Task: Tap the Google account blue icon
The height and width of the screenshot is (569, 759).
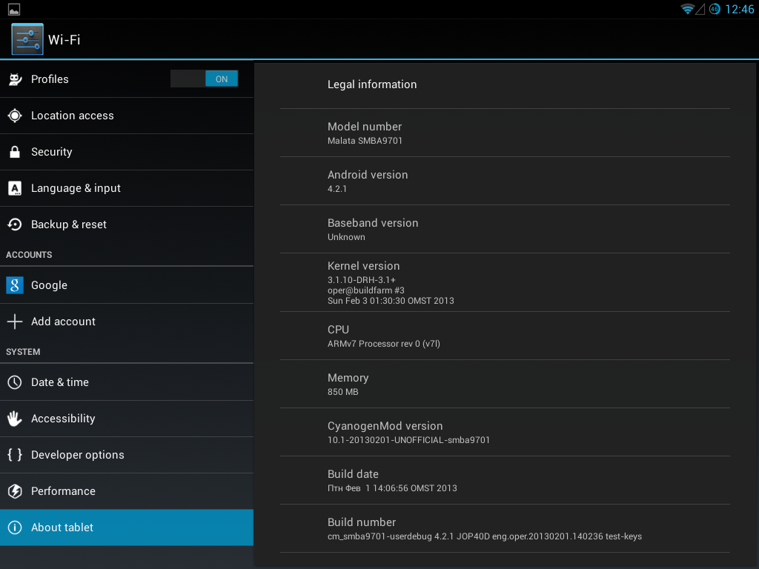Action: pyautogui.click(x=15, y=285)
